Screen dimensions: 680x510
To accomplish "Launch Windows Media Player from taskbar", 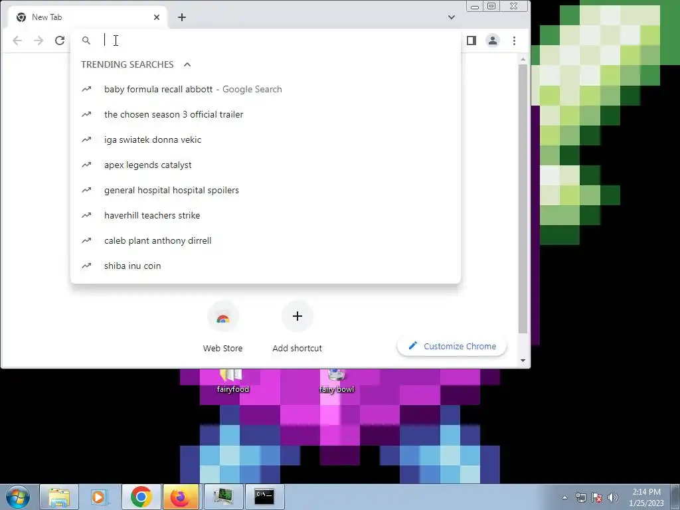I will pos(100,497).
